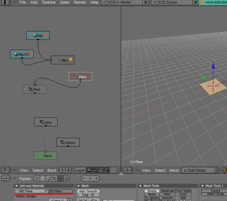Viewport: 227px width, 201px height.
Task: Toggle scene visibility in OOPS Layer bar
Action: point(89,170)
